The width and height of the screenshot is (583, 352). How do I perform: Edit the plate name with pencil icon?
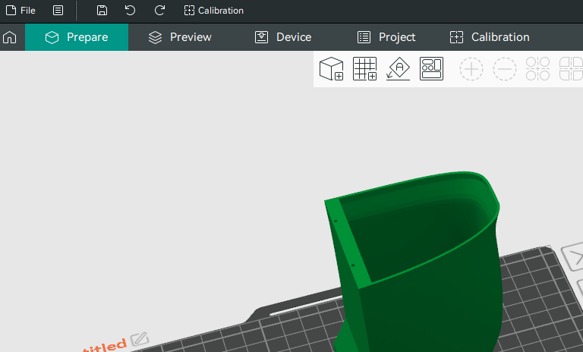click(x=140, y=338)
